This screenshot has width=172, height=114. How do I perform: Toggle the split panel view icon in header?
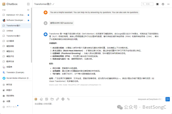click(157, 4)
